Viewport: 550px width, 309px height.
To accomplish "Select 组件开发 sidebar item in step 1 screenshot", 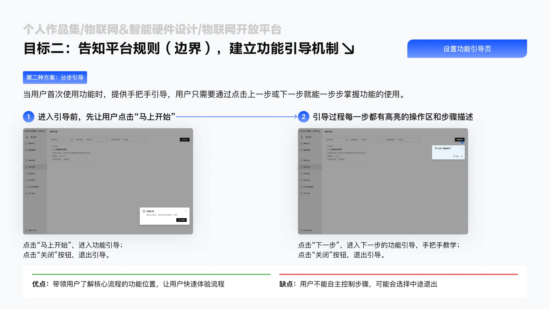I will [32, 167].
